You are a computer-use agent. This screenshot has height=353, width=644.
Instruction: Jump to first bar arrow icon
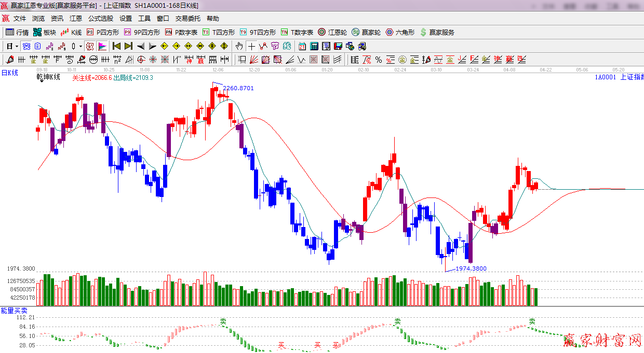point(116,46)
